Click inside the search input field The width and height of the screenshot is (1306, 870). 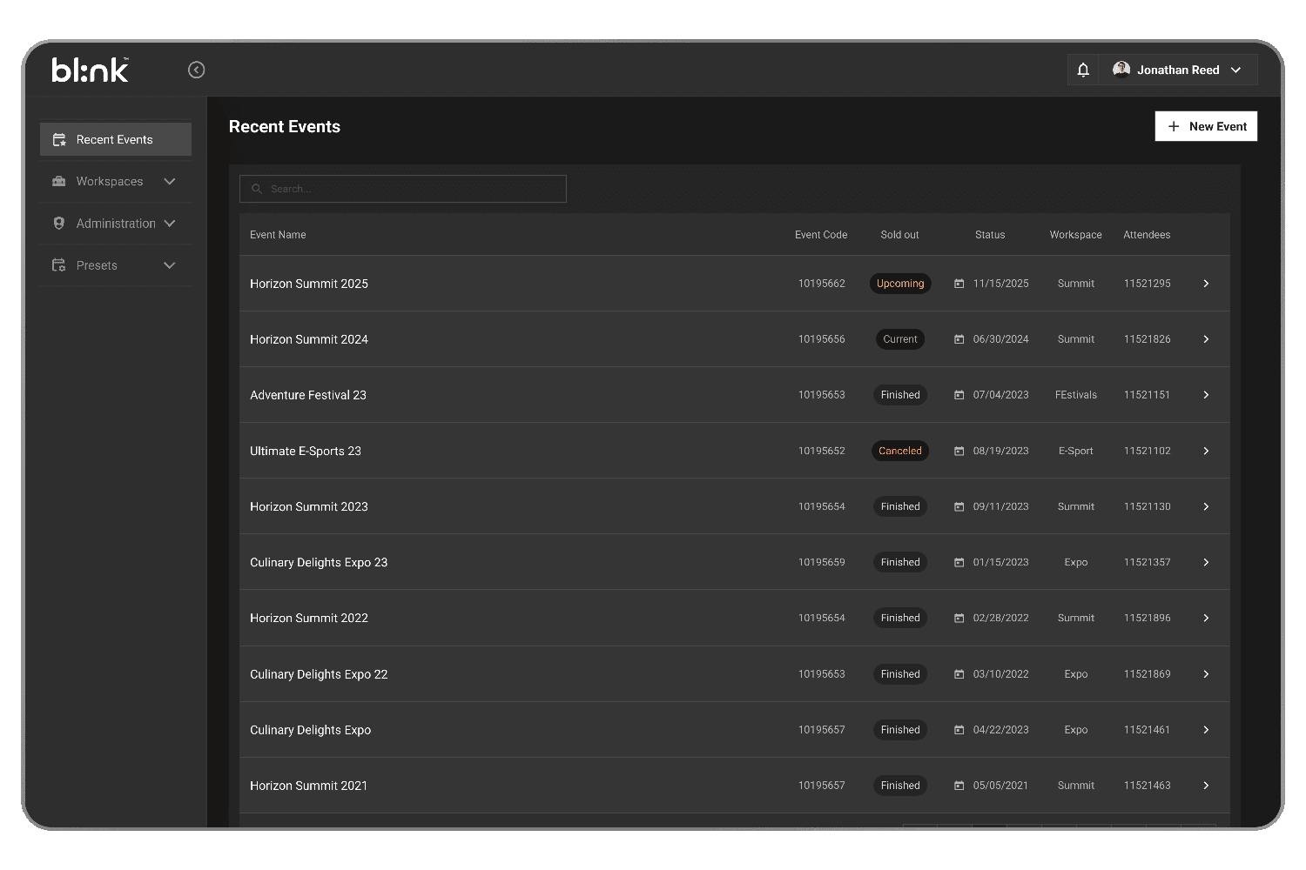[x=402, y=189]
